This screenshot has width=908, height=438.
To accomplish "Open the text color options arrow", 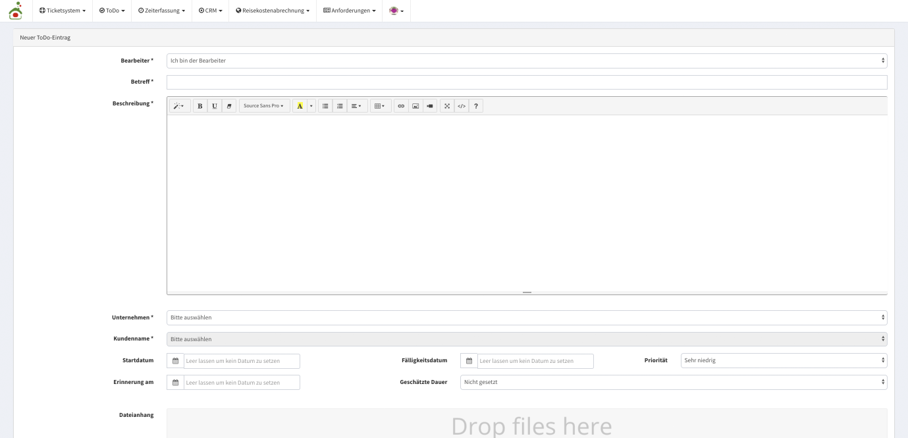I will (311, 105).
